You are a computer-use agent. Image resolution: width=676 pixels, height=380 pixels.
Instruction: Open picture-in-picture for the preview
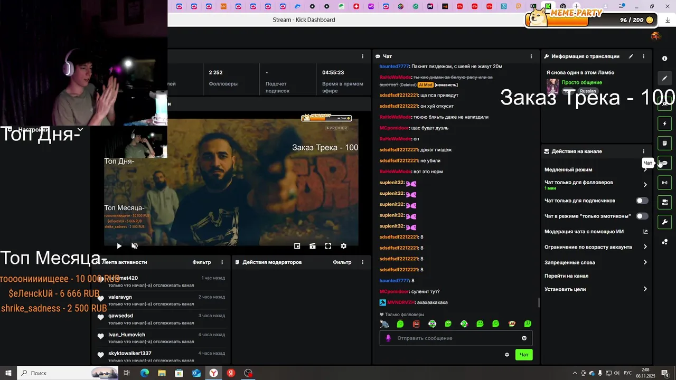pos(297,246)
